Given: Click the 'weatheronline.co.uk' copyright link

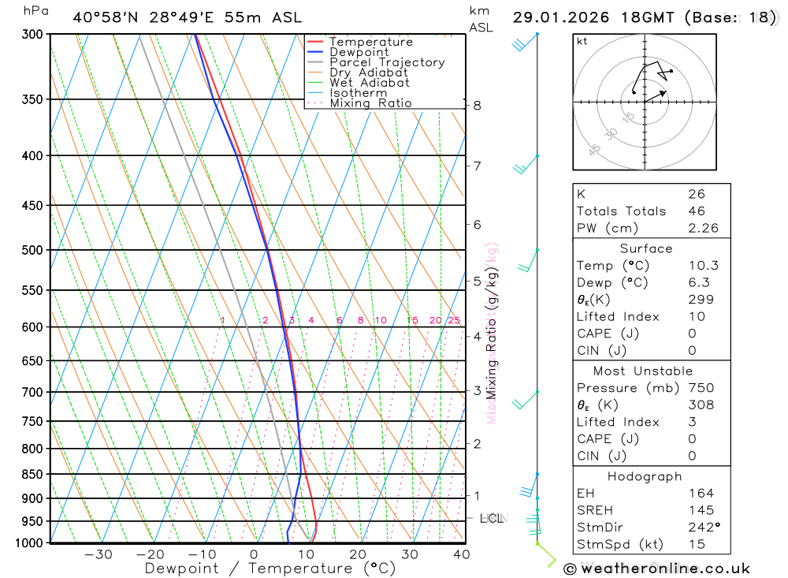Looking at the screenshot, I should click(657, 569).
